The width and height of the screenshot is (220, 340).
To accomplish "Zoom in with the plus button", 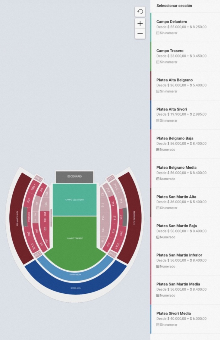I will pyautogui.click(x=140, y=23).
